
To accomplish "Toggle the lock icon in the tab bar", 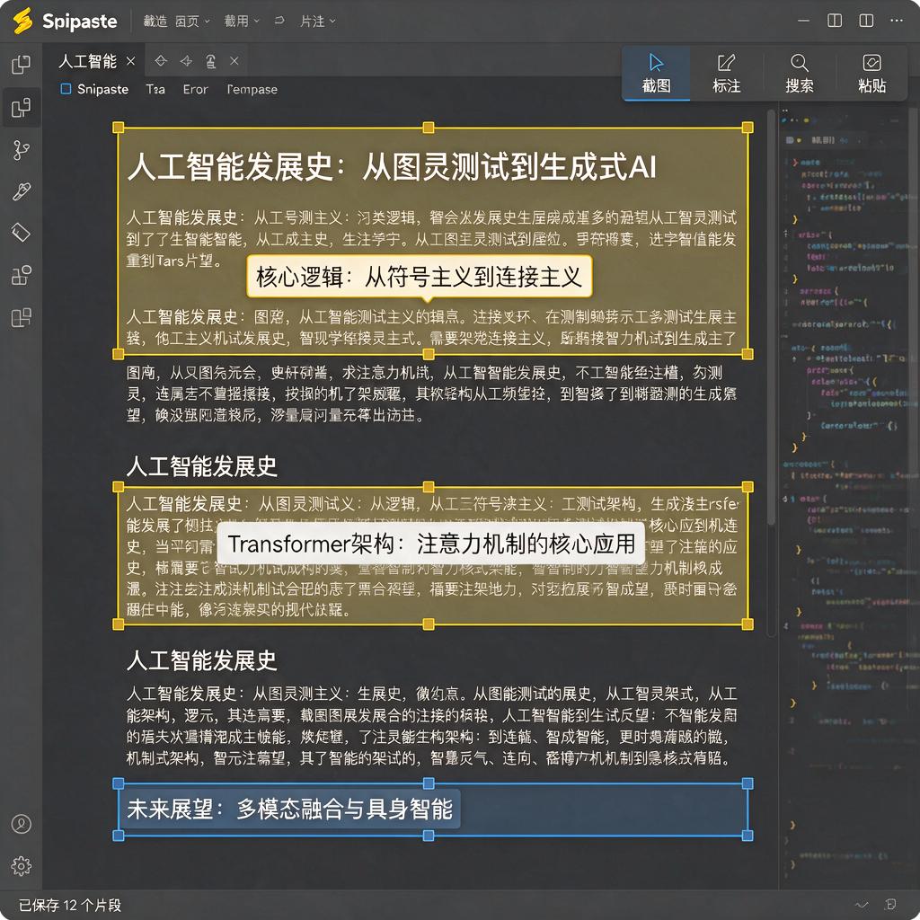I will click(210, 61).
